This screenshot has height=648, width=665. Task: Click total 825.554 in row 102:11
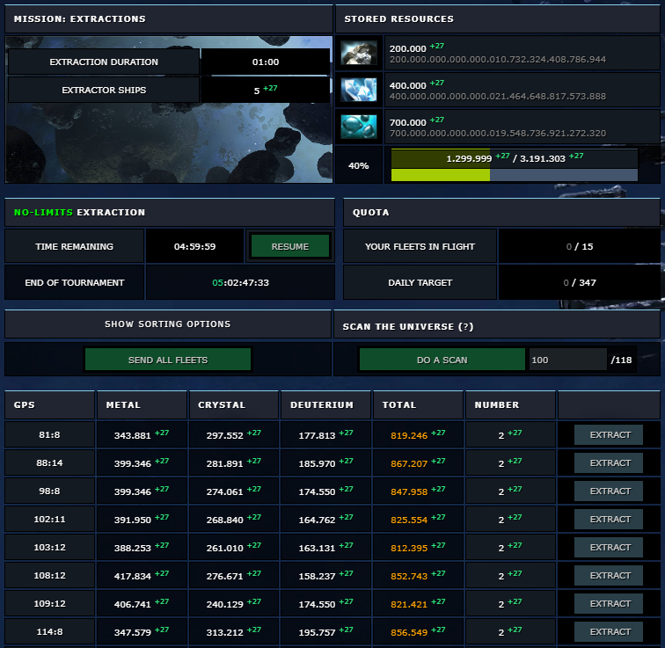click(x=409, y=520)
